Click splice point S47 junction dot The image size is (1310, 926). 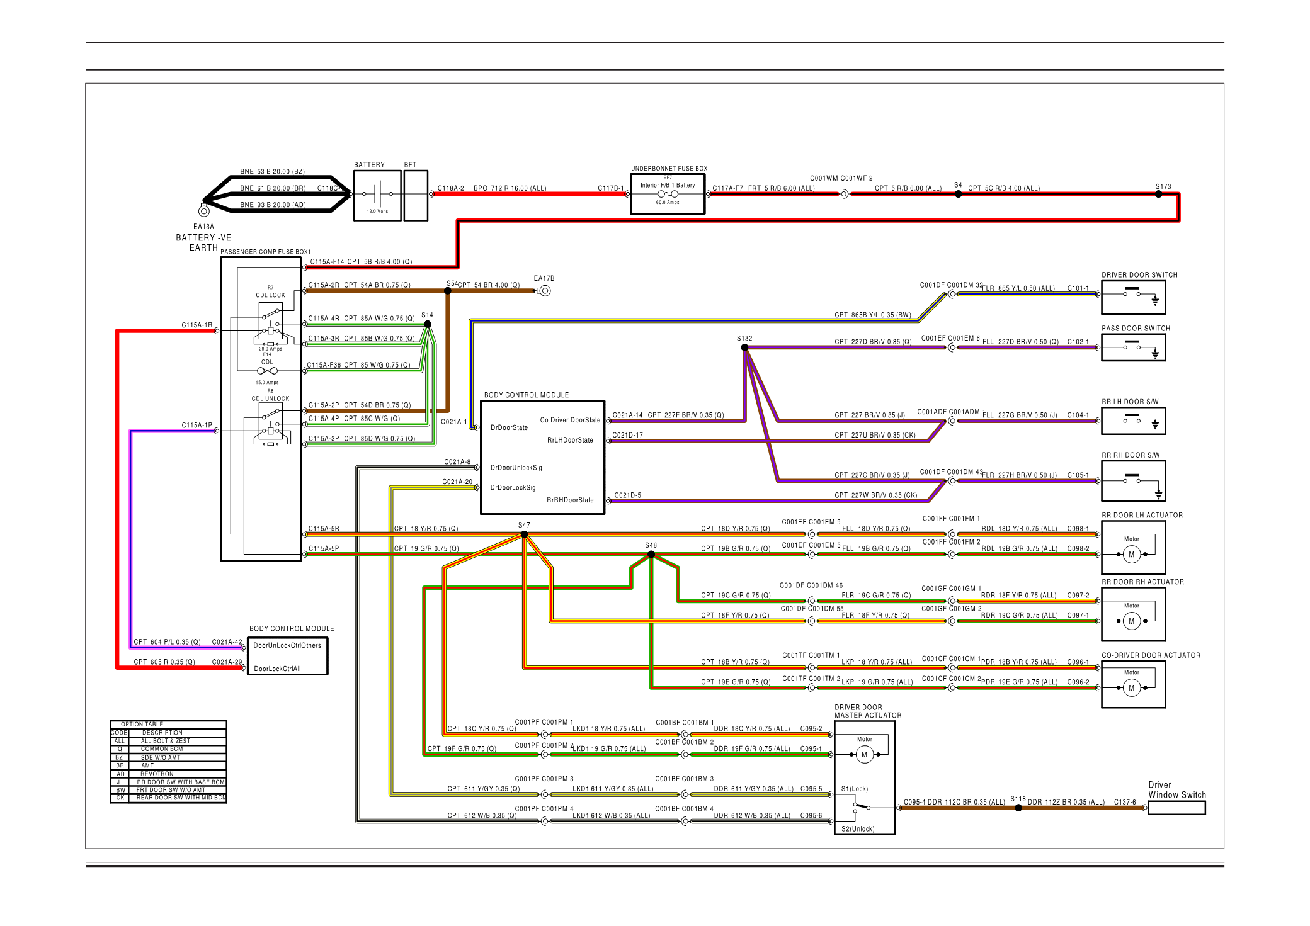tap(524, 534)
